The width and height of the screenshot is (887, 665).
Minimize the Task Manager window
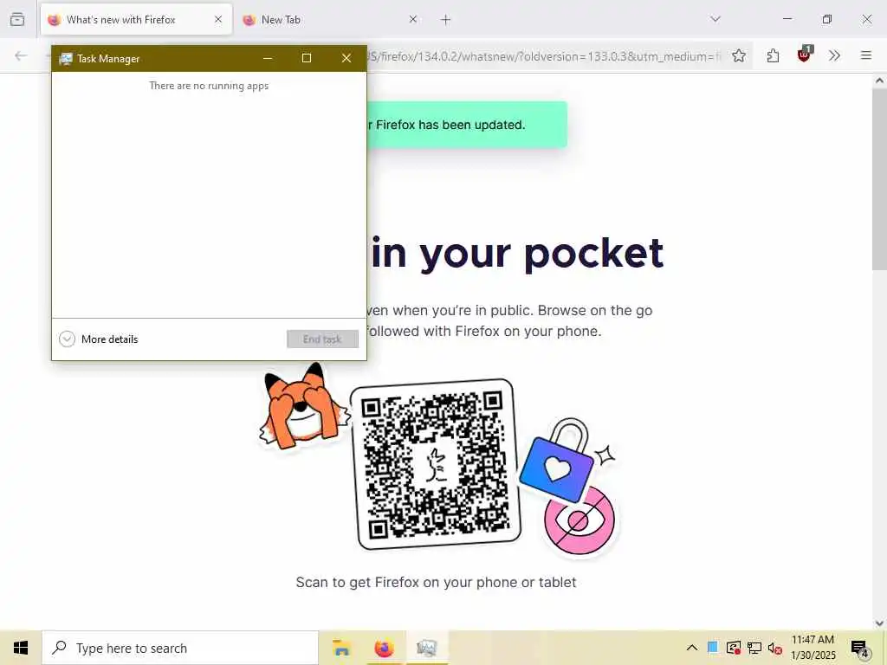click(x=268, y=58)
